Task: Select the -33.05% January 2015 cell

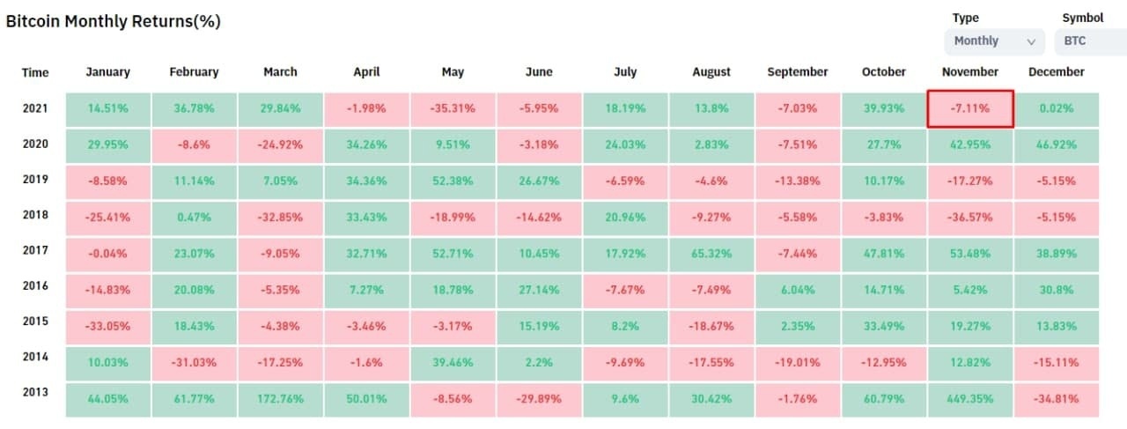Action: pos(107,326)
